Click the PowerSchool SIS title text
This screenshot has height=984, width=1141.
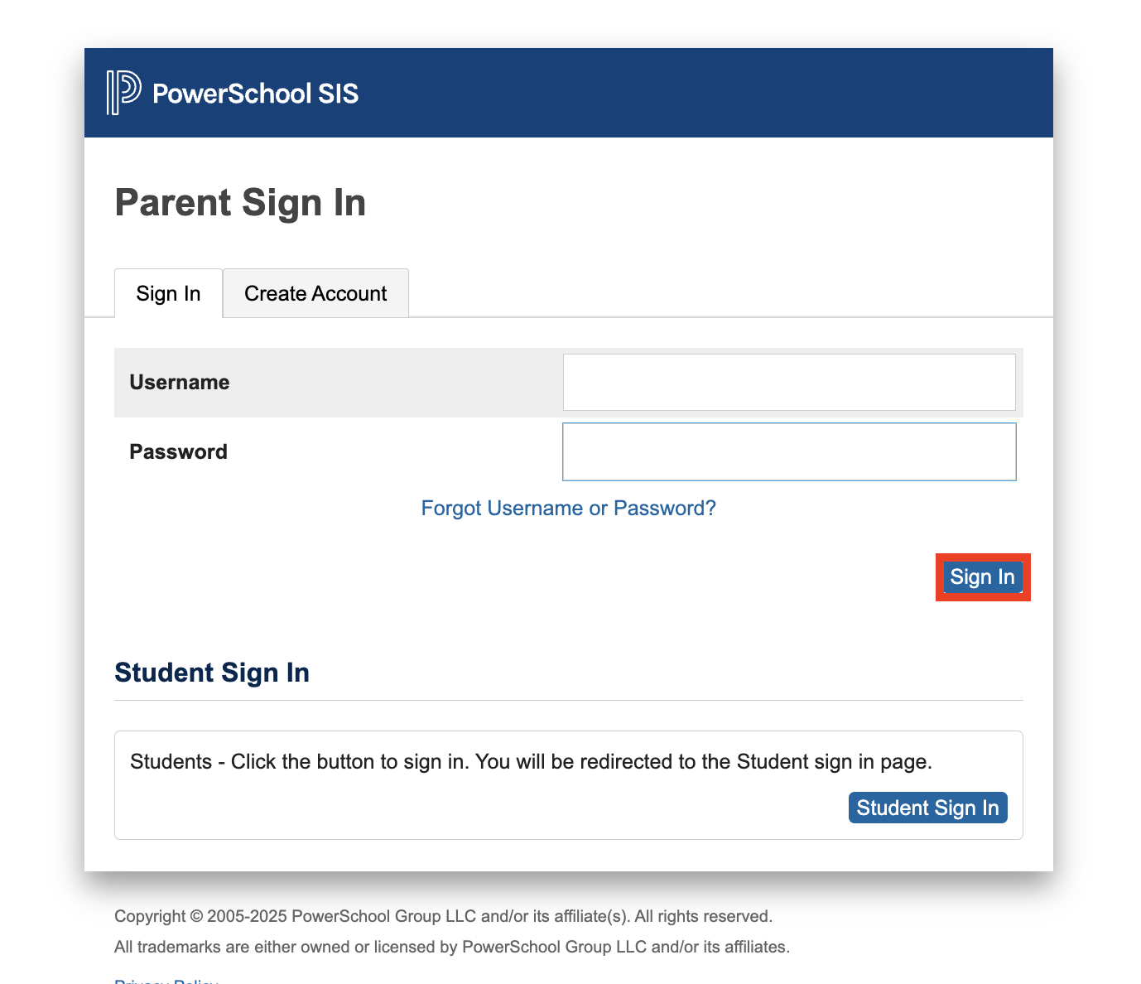(x=255, y=94)
